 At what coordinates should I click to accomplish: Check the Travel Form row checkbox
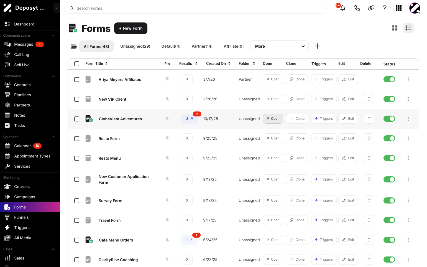[x=77, y=220]
